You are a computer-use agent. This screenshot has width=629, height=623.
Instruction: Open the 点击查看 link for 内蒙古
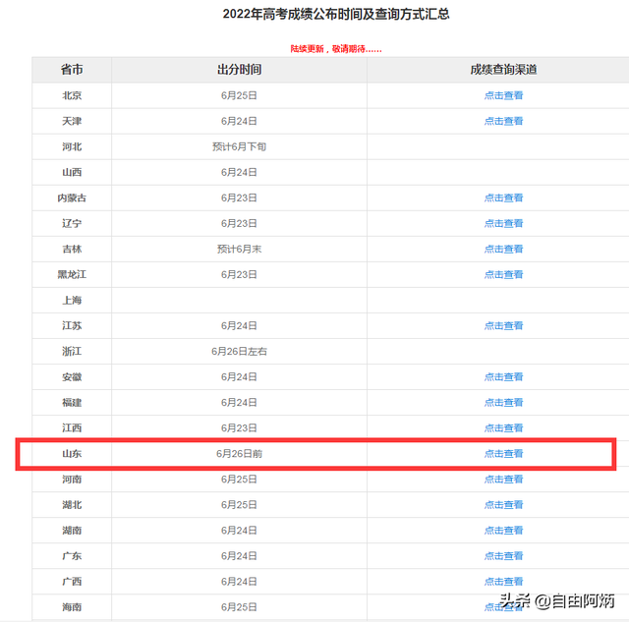[503, 198]
